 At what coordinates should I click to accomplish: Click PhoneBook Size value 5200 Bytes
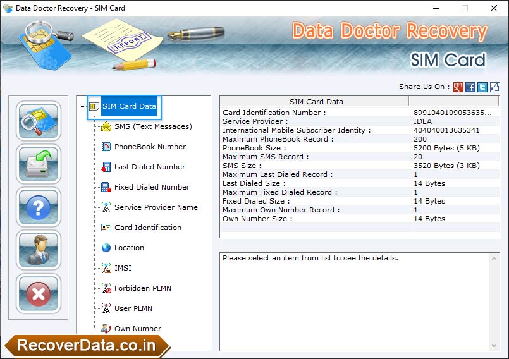click(x=446, y=148)
